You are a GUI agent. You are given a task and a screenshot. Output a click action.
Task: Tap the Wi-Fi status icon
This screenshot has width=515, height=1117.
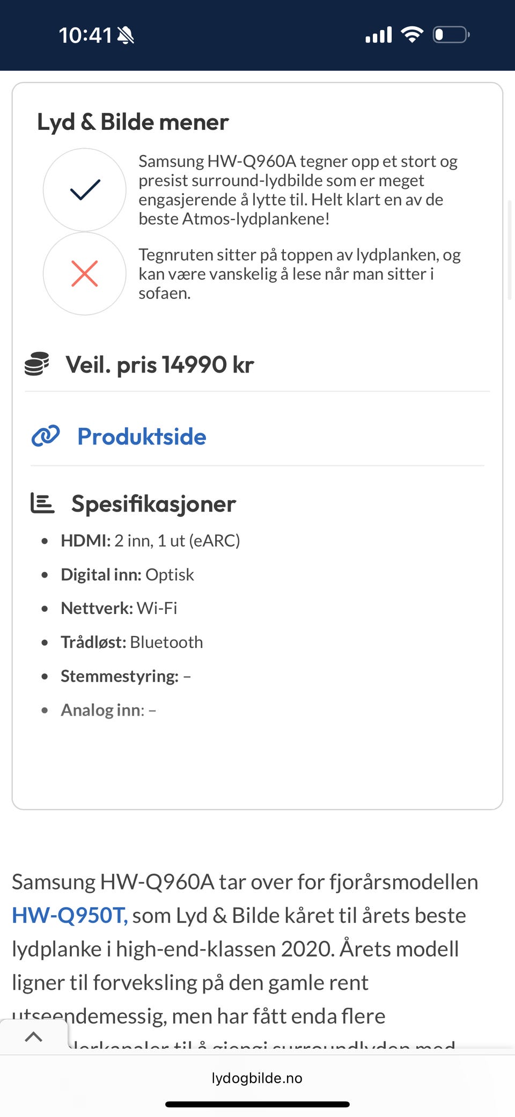(412, 34)
